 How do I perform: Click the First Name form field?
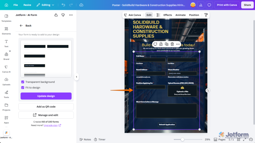pos(150,60)
